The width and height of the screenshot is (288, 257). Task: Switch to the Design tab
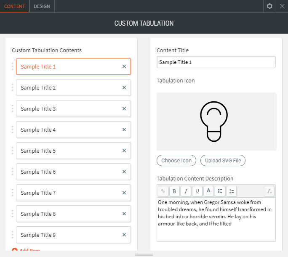pos(42,6)
